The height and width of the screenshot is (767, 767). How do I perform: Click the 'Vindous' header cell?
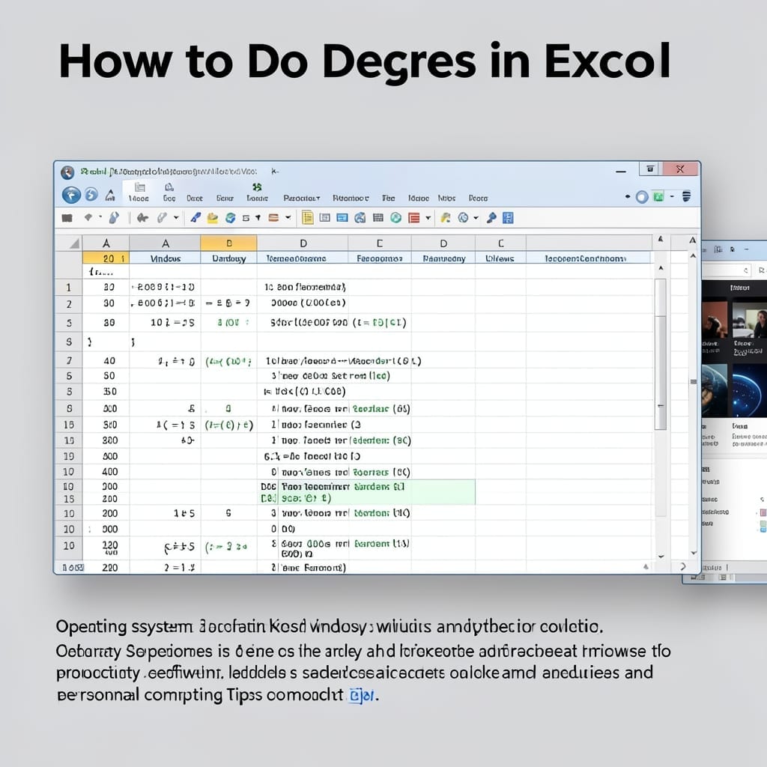click(166, 258)
